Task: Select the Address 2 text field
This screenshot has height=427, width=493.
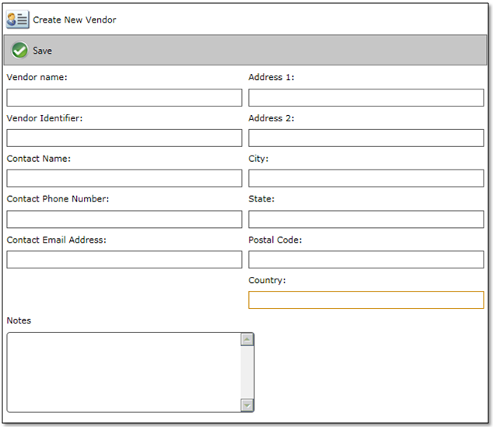Action: coord(365,138)
